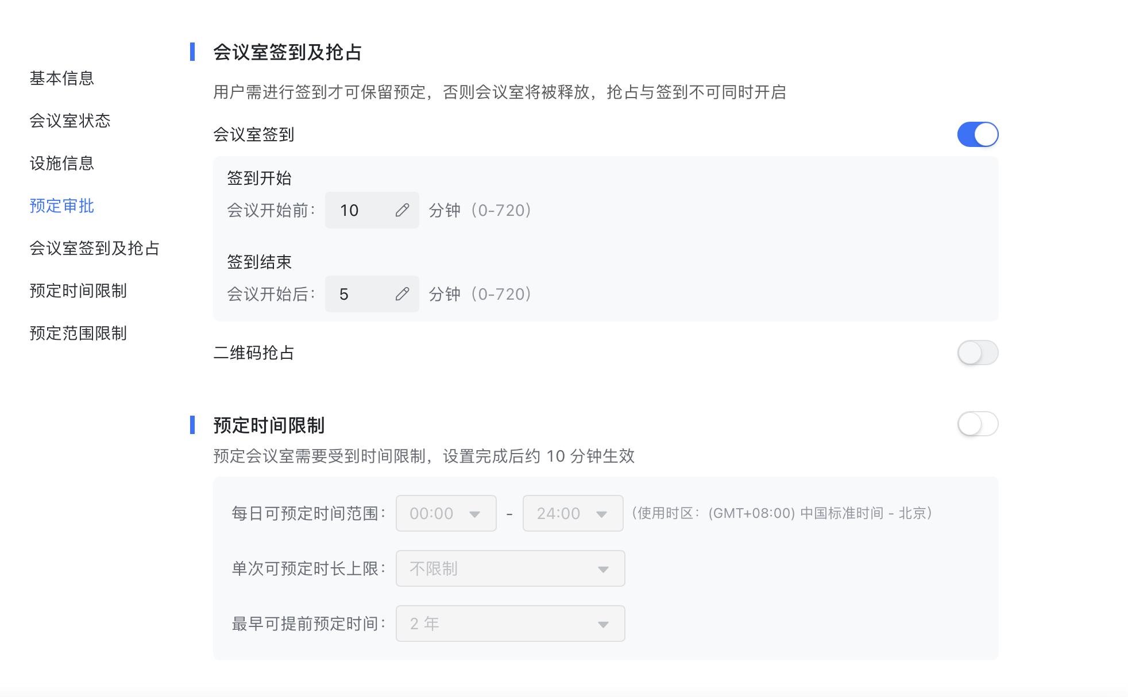Open the 会议室状态 sidebar section
The image size is (1128, 697).
pos(70,121)
